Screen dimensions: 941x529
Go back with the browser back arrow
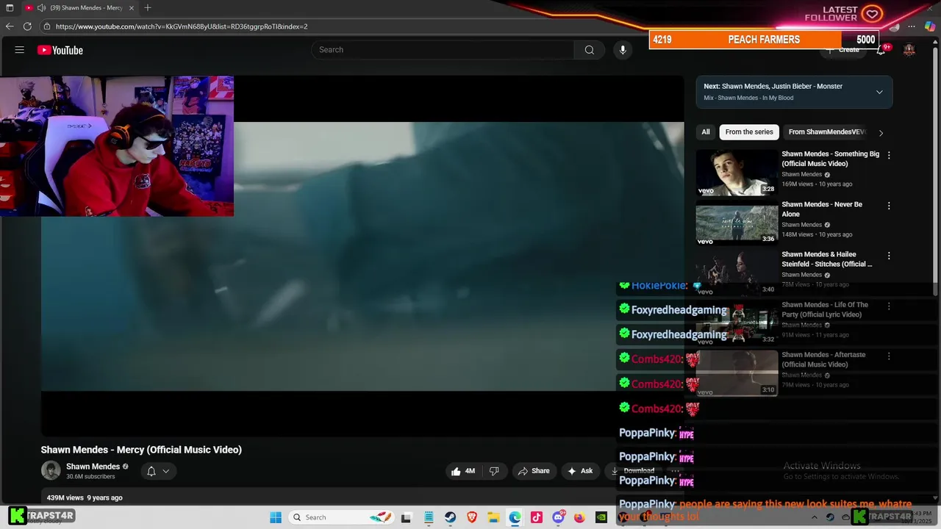click(x=10, y=26)
